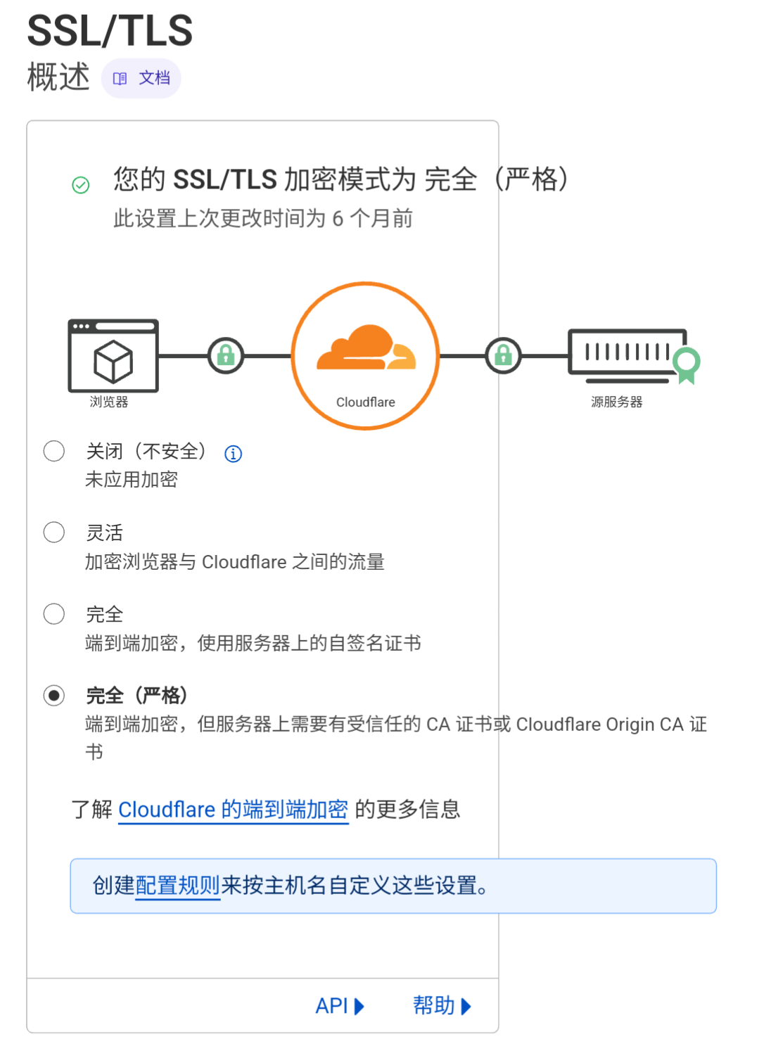Click the document icon inside the 文档 badge
The image size is (759, 1039).
(120, 78)
